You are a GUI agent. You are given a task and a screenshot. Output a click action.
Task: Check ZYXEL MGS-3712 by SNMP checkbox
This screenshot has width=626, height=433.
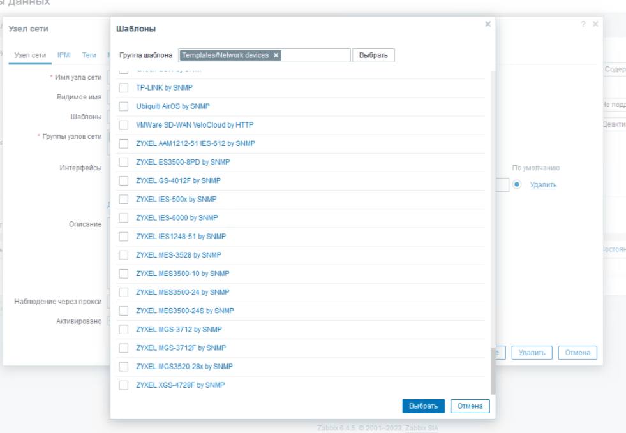click(x=124, y=329)
